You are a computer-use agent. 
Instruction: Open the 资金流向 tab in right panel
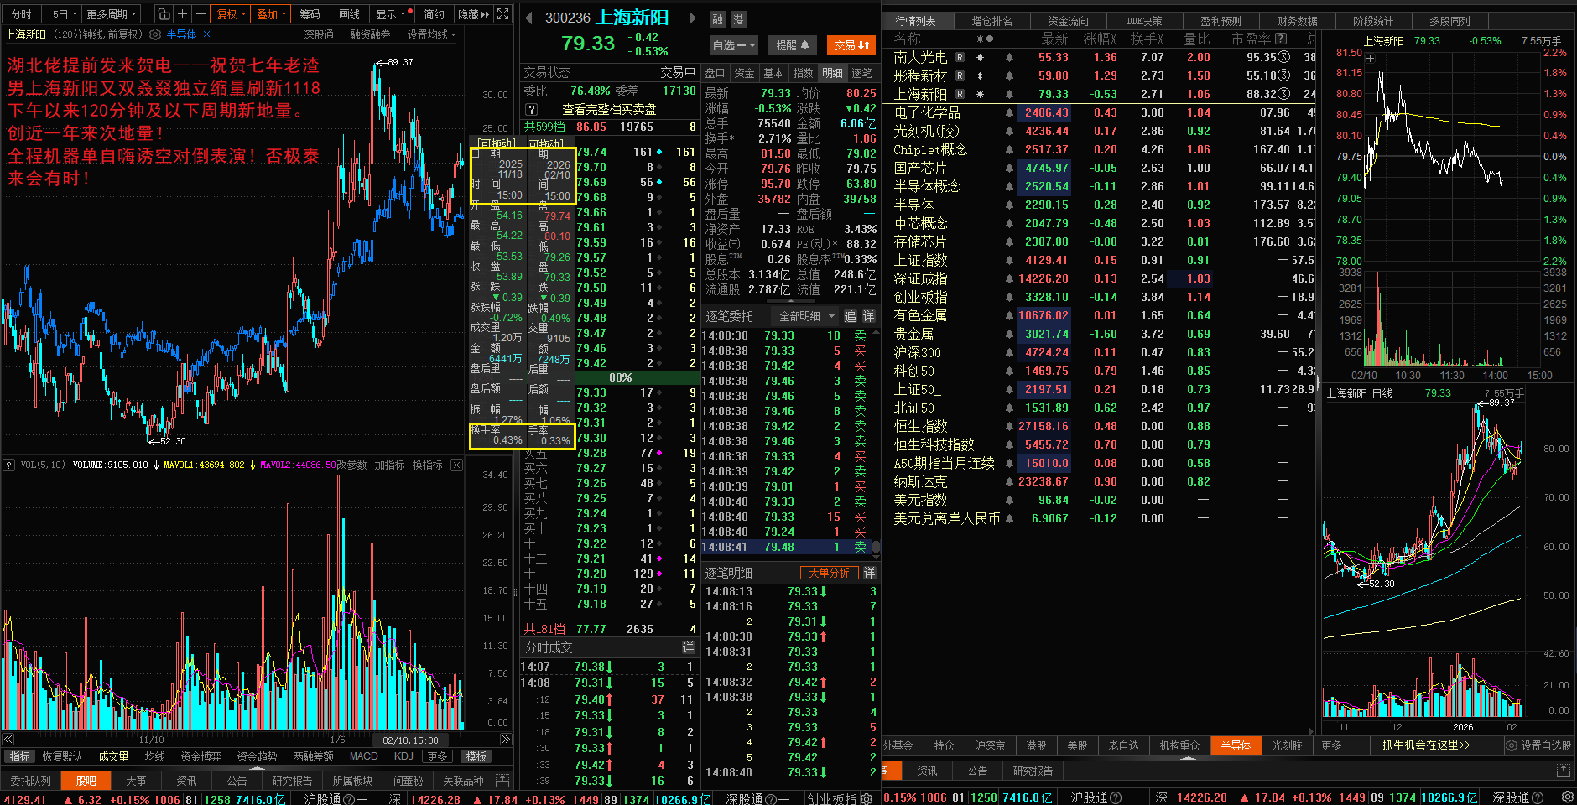pyautogui.click(x=1068, y=21)
